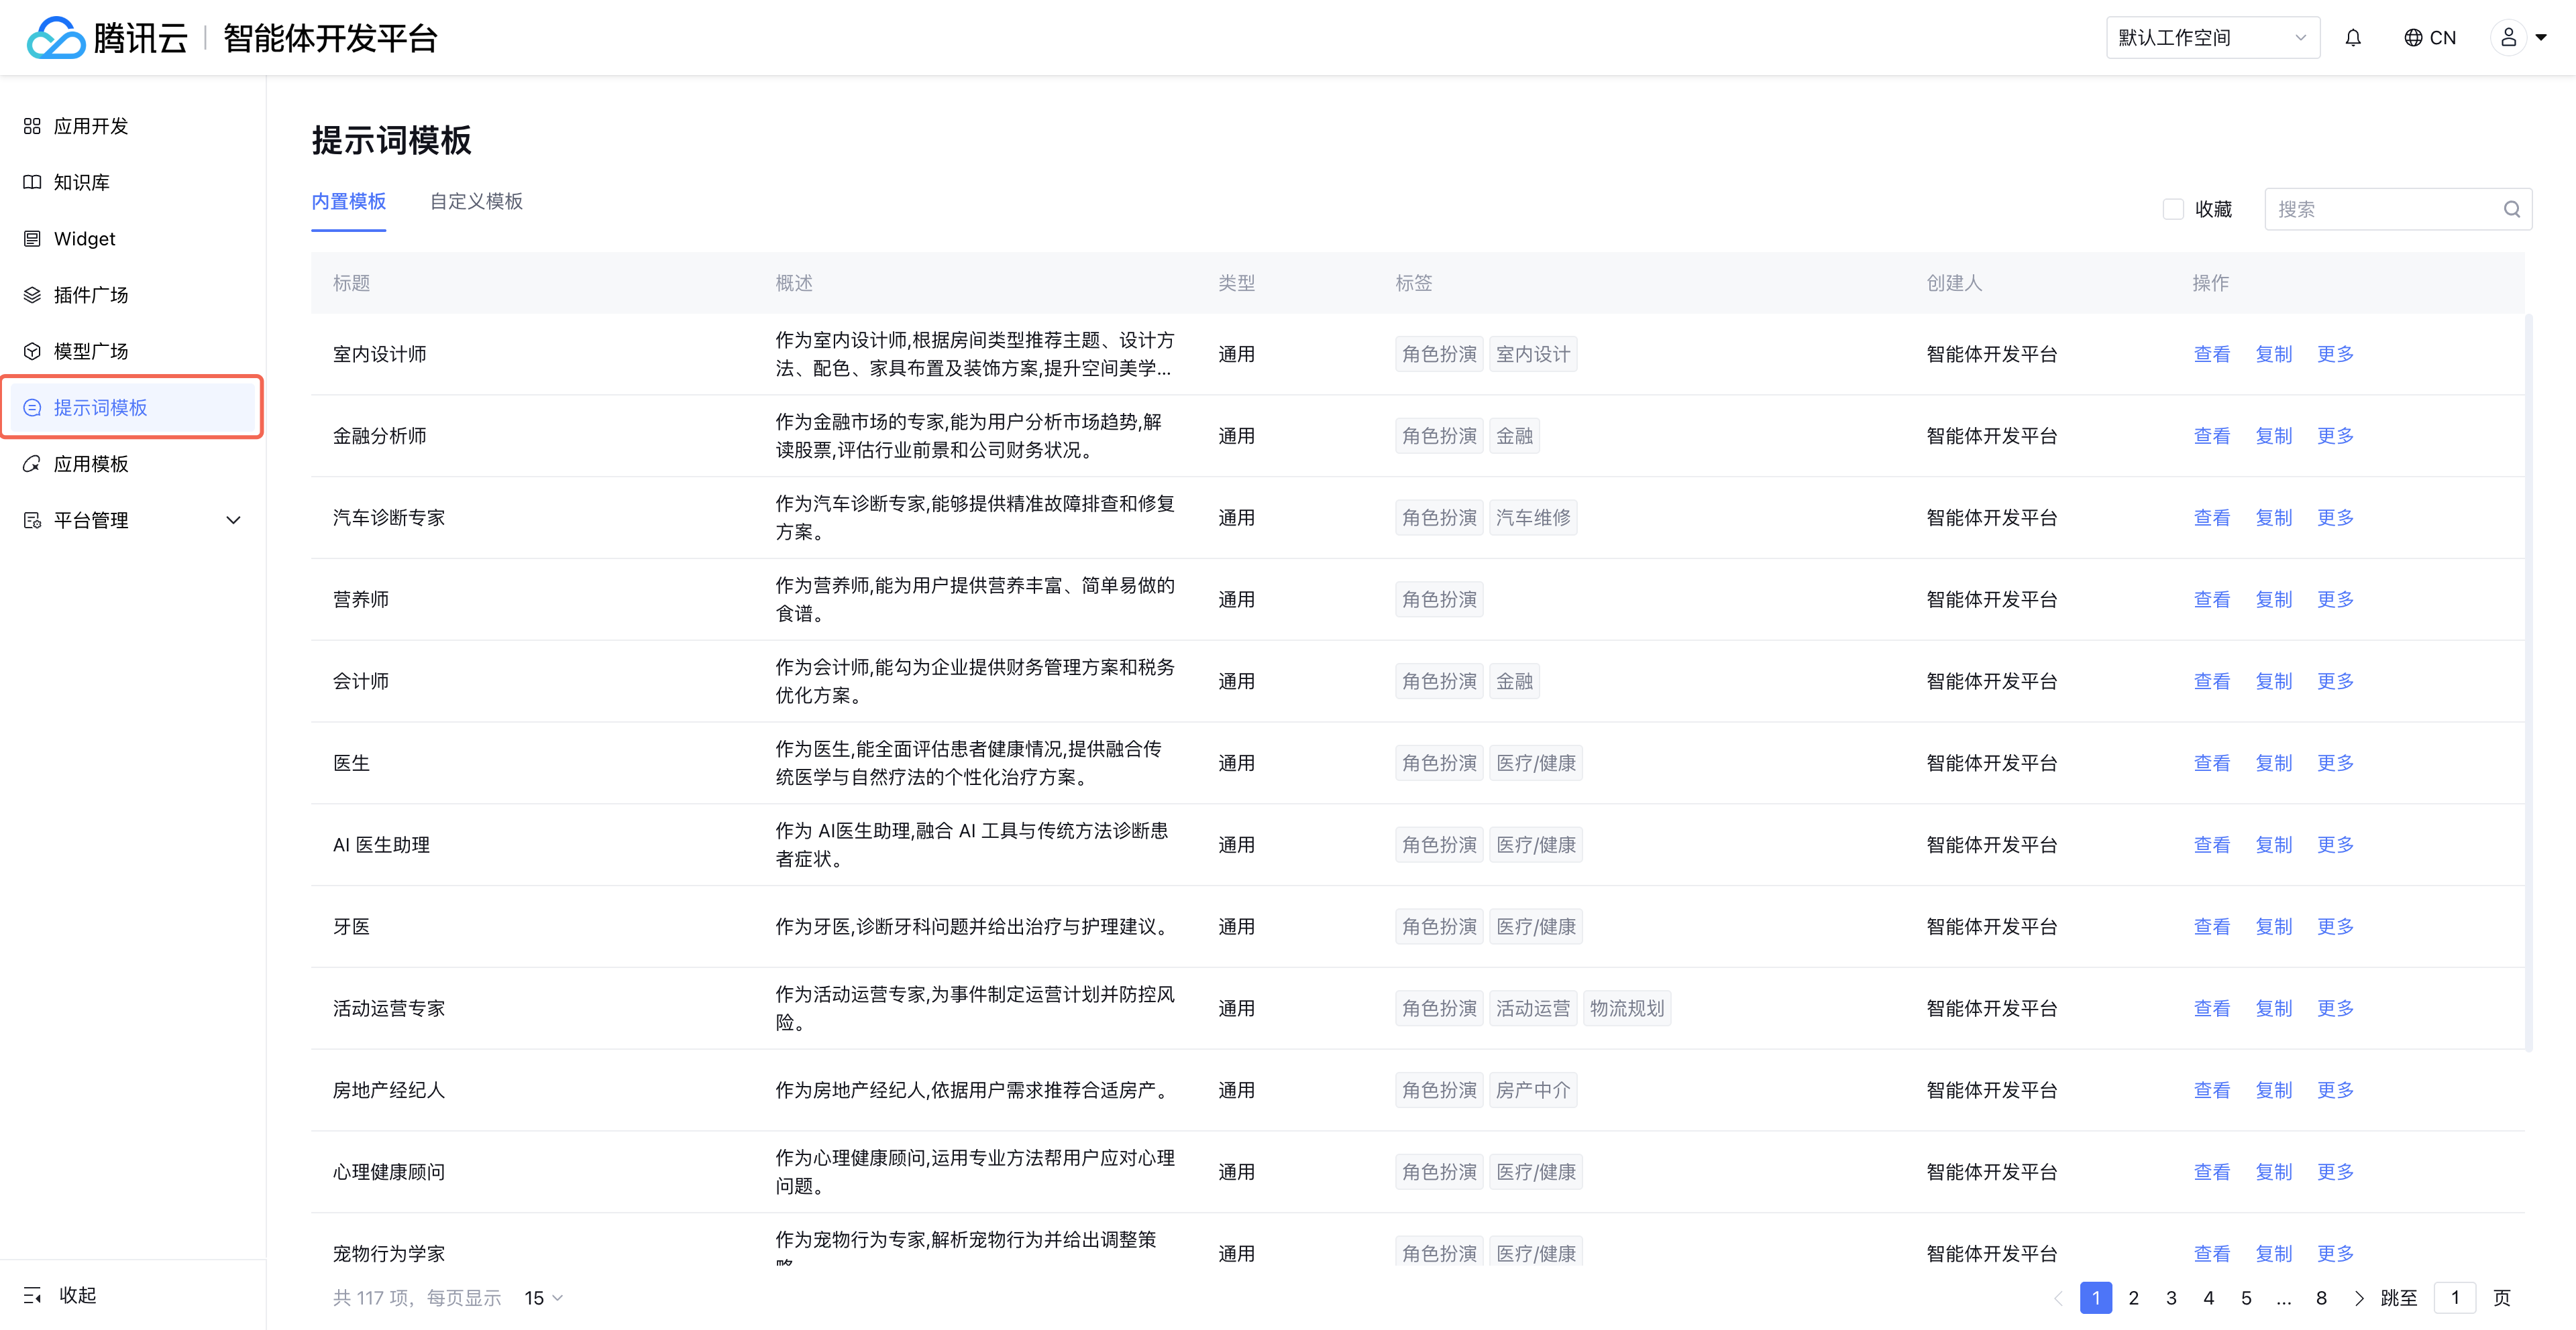Tick the 收藏 filter checkbox

click(2172, 210)
